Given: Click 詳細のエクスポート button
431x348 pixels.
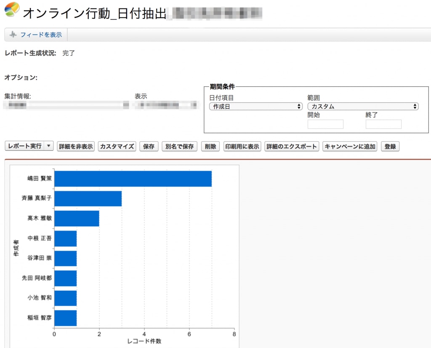Looking at the screenshot, I should tap(292, 146).
